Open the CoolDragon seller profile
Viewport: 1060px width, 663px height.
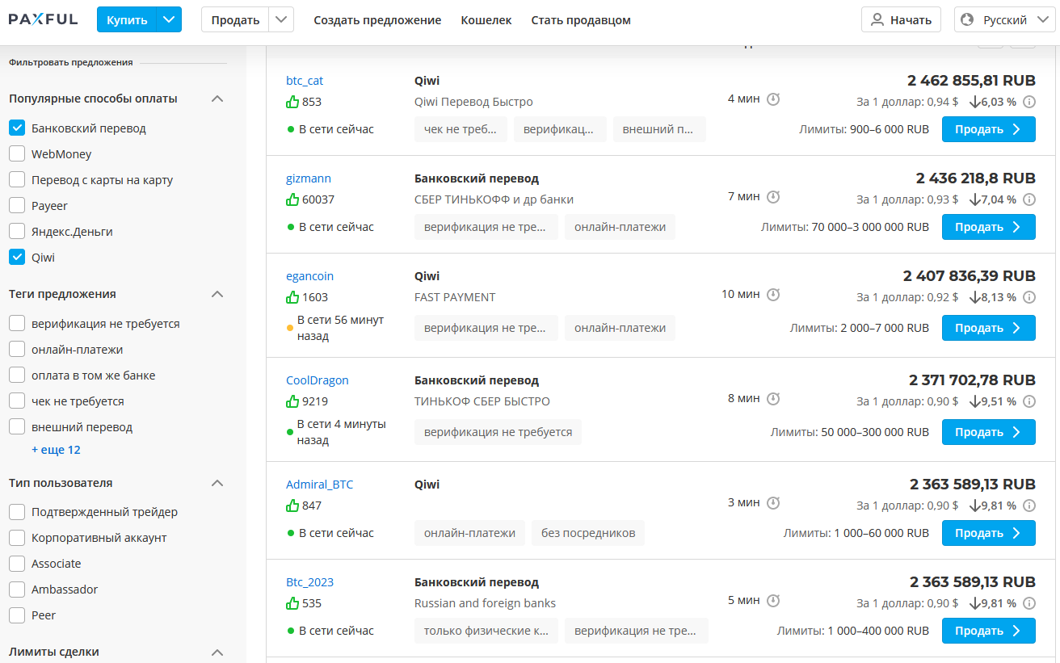318,380
